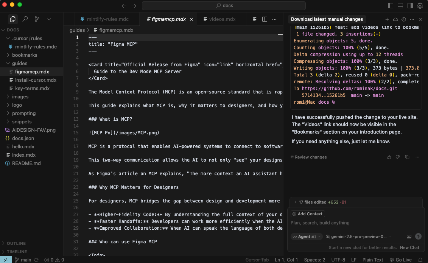
Task: Open the Source Control view
Action: 37,19
